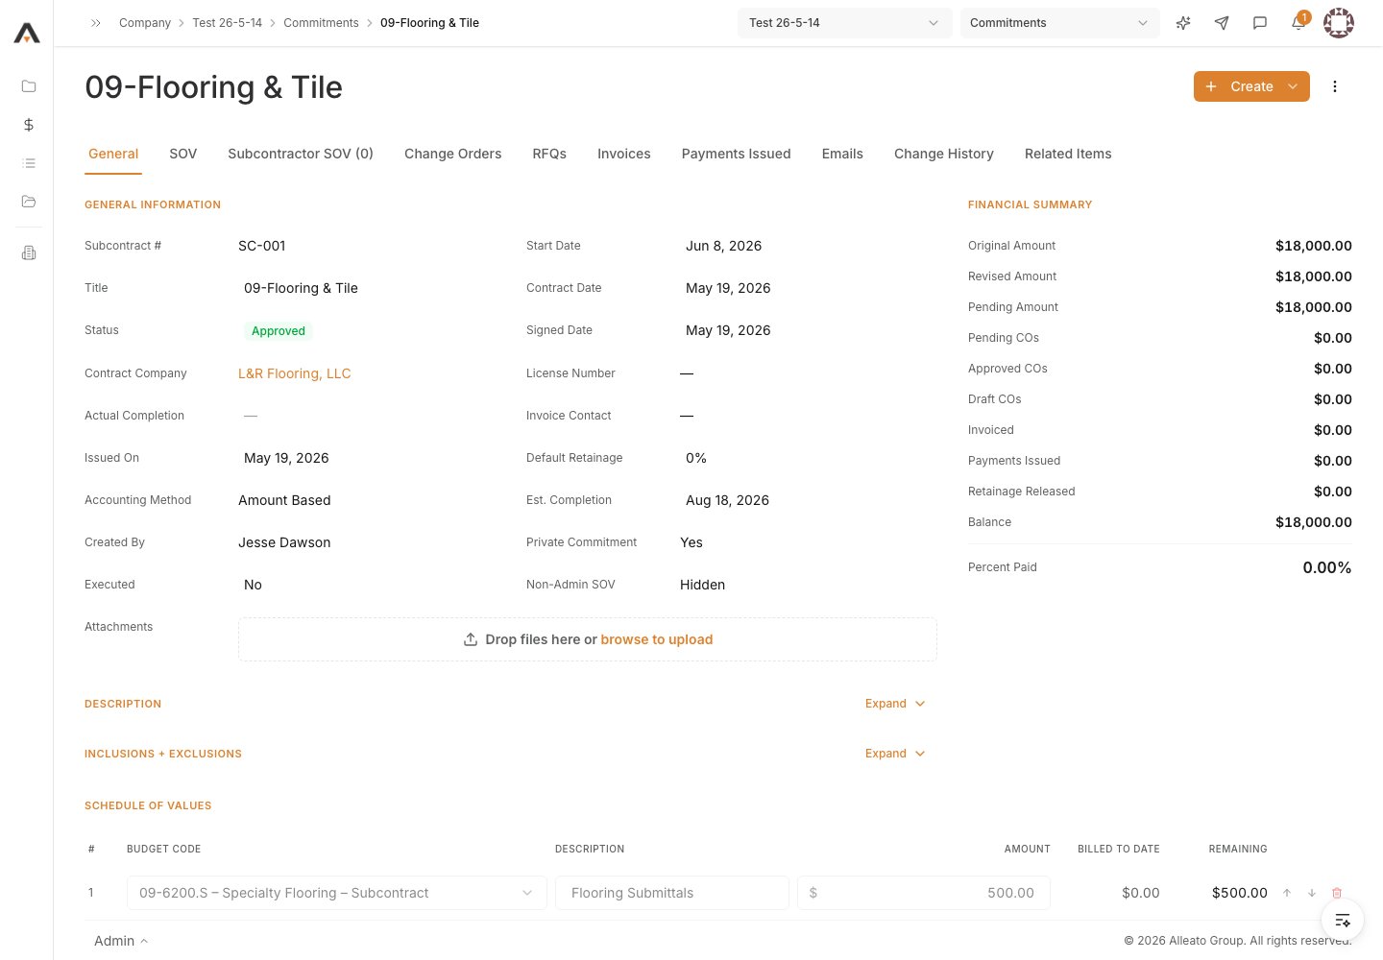Image resolution: width=1383 pixels, height=960 pixels.
Task: Open the Related Items tab
Action: point(1068,154)
